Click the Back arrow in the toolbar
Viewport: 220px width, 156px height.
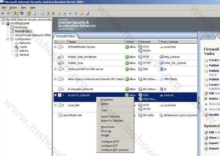point(3,13)
